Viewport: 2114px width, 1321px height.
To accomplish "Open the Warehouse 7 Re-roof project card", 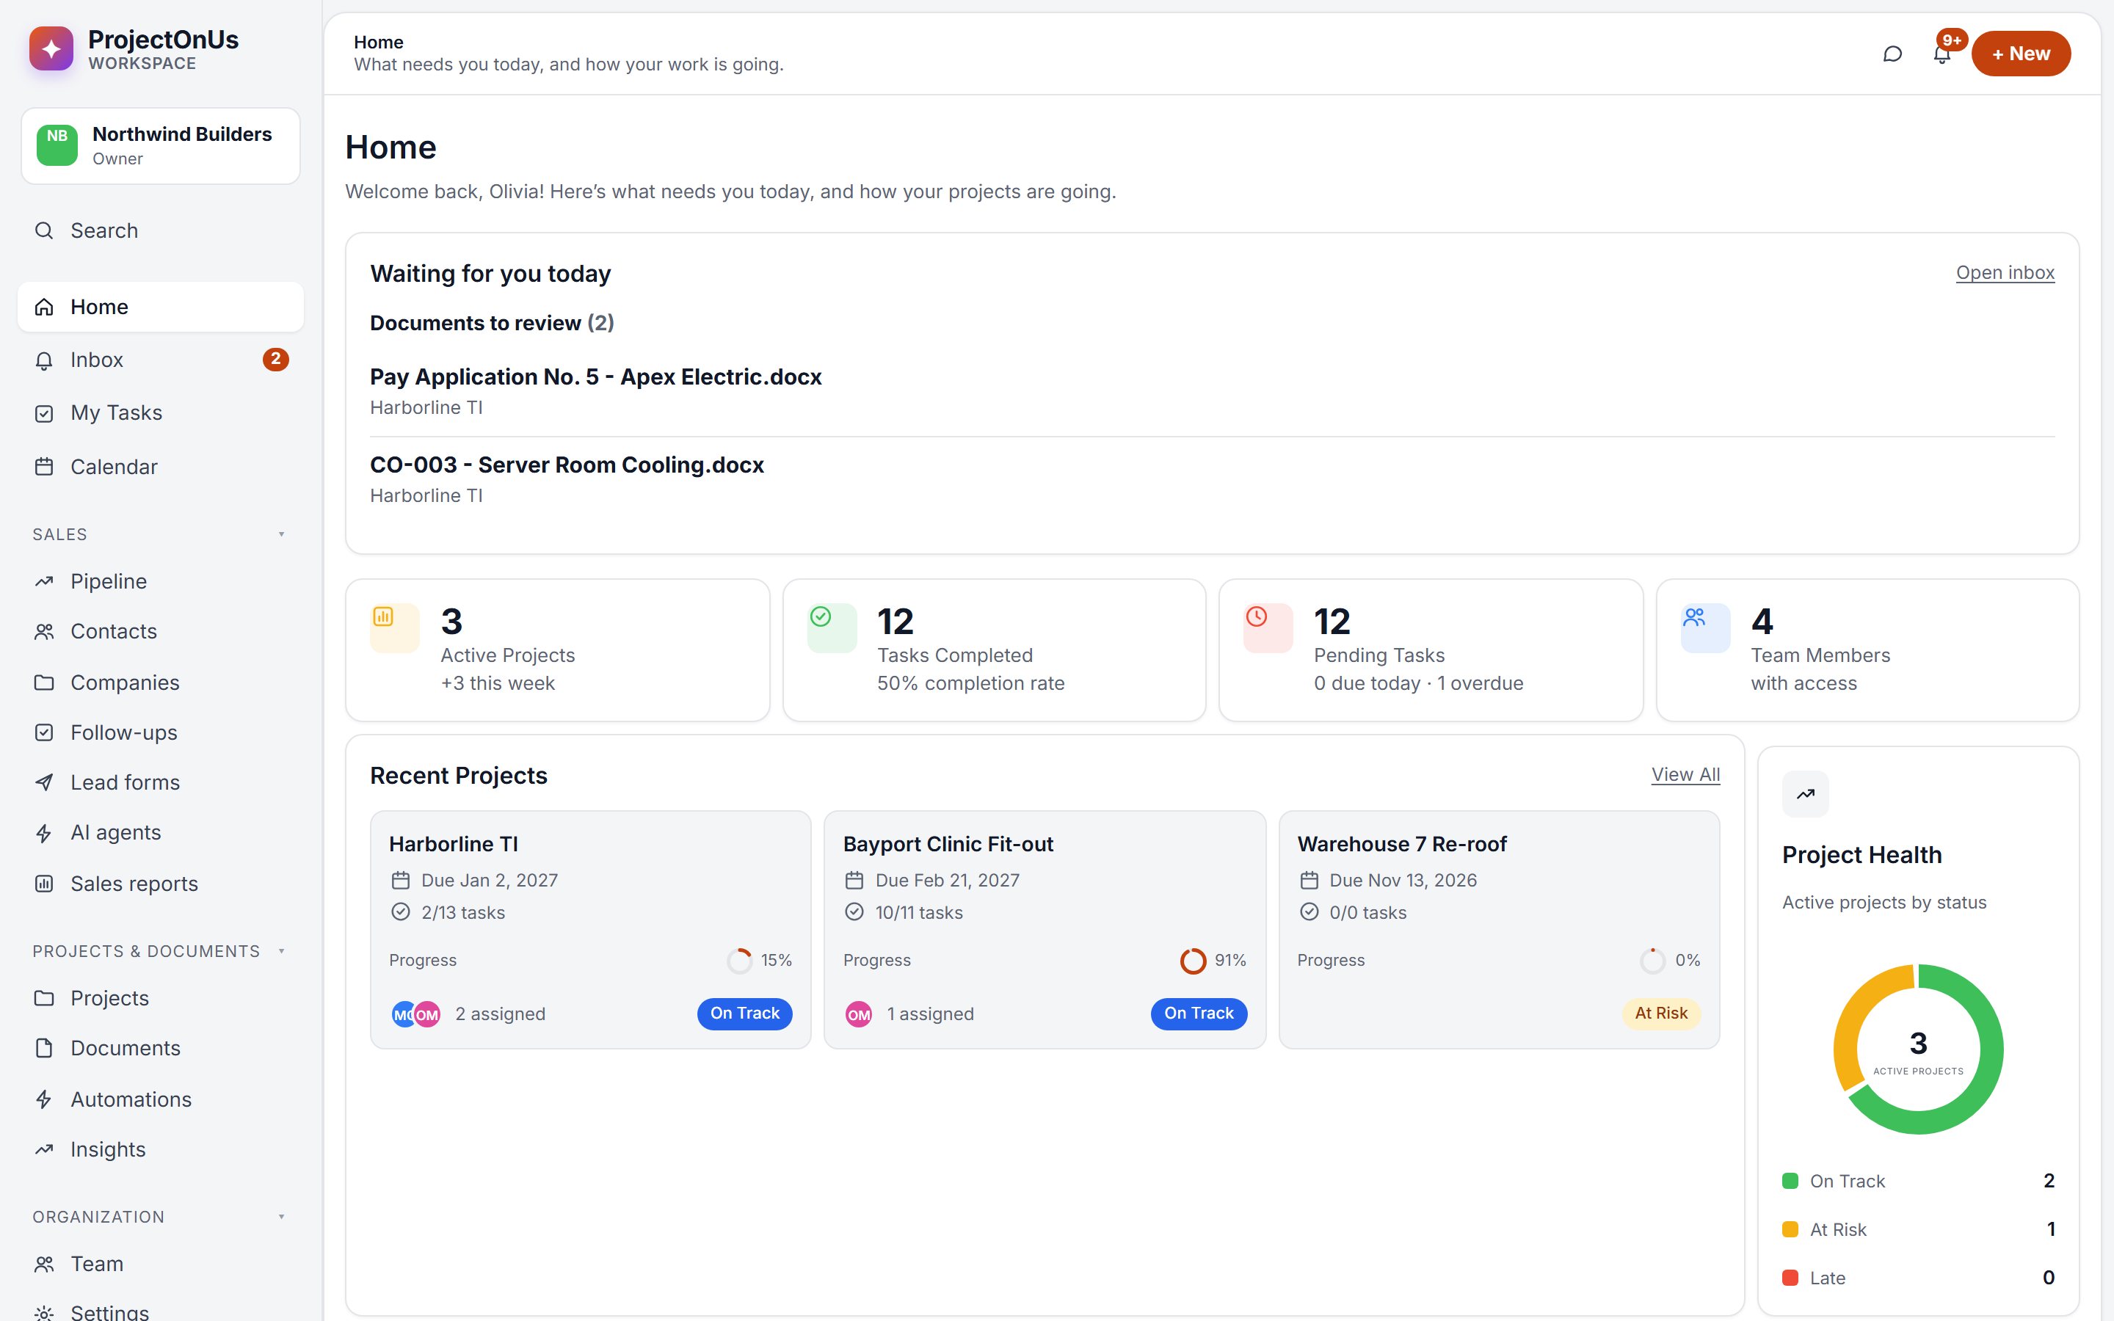I will [x=1499, y=930].
